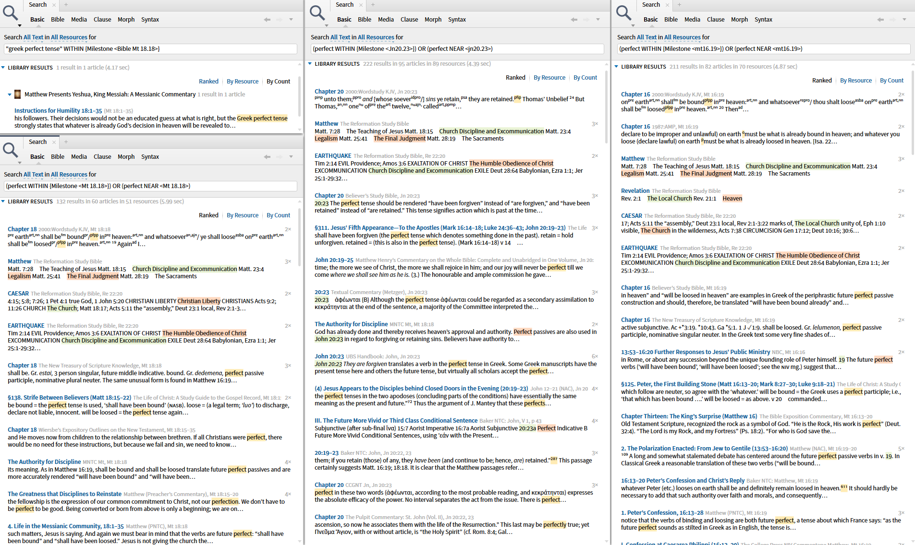The height and width of the screenshot is (545, 915).
Task: Switch to Morph search in perfect NEAR Mt 18.18 panel
Action: [x=126, y=157]
